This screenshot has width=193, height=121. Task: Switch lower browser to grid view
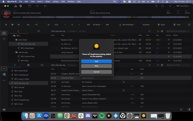coord(162,65)
